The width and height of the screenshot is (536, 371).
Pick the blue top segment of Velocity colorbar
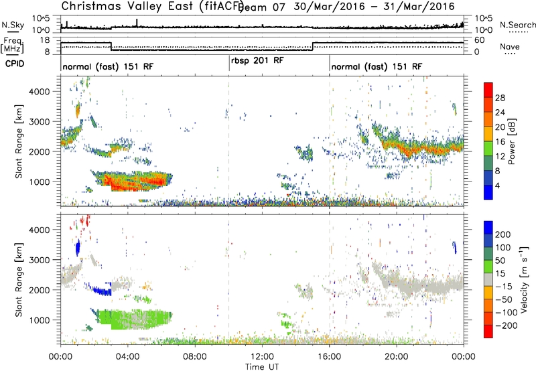click(488, 228)
